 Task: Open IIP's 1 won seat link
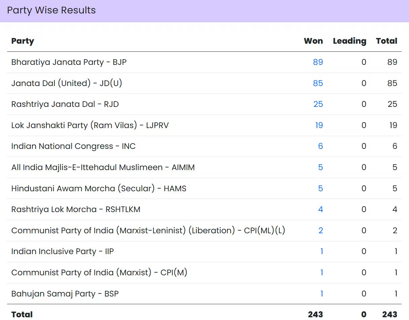coord(322,251)
